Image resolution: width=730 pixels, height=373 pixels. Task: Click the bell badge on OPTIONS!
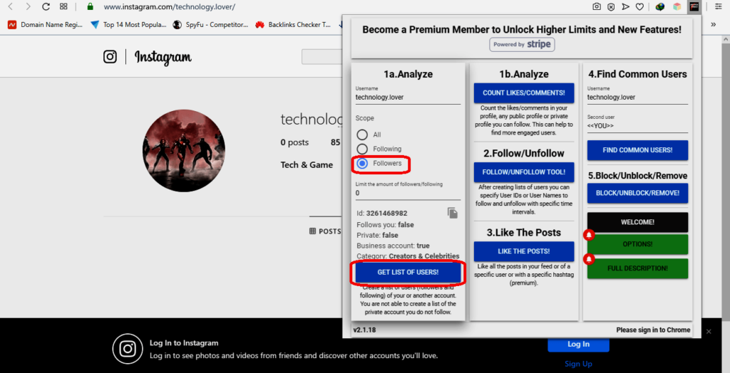[x=589, y=235]
